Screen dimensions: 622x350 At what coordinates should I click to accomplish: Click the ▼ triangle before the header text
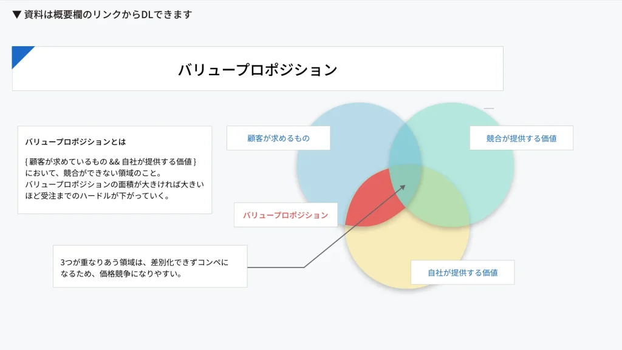[17, 15]
